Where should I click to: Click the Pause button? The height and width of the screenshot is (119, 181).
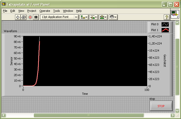click(x=36, y=17)
